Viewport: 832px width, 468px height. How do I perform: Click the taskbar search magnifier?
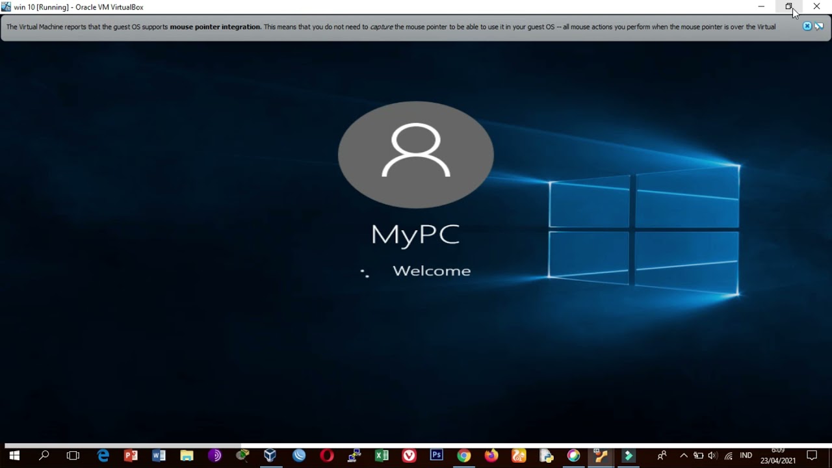[44, 456]
